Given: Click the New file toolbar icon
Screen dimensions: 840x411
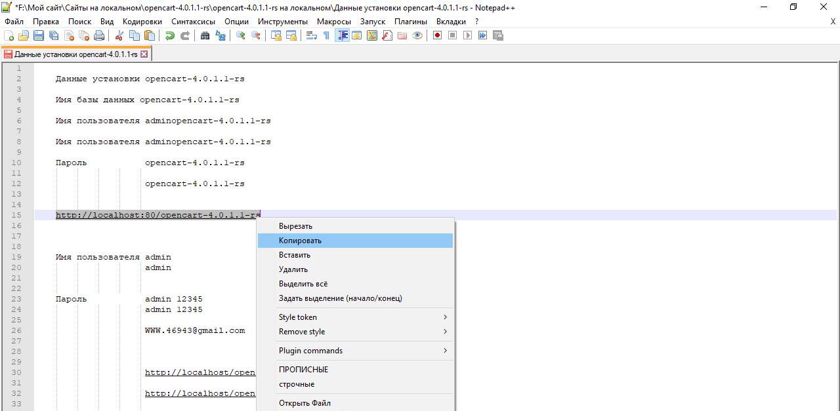Looking at the screenshot, I should click(9, 35).
